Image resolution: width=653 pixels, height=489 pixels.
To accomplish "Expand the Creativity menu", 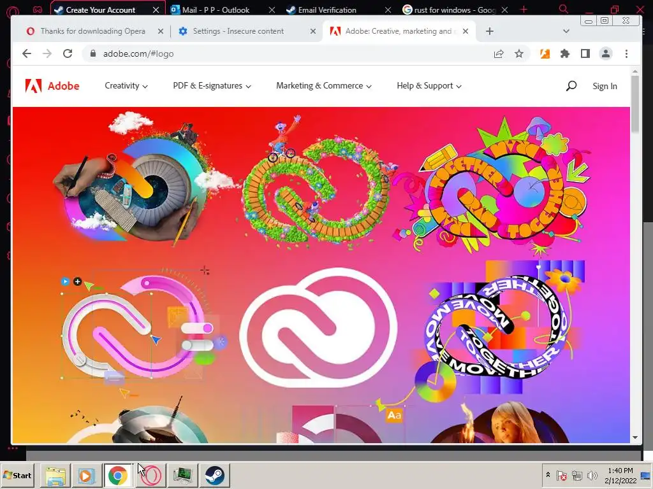I will click(x=126, y=86).
